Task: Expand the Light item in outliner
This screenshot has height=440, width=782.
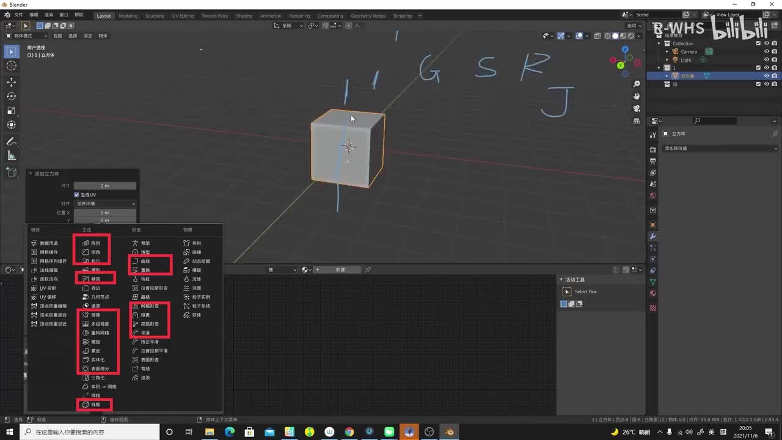Action: [x=668, y=60]
